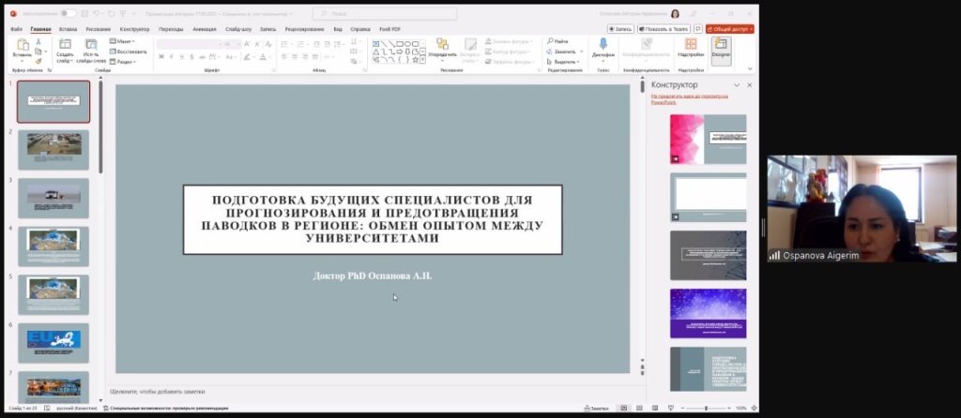Toggle bold Ж formatting
This screenshot has height=418, width=961.
click(x=160, y=57)
